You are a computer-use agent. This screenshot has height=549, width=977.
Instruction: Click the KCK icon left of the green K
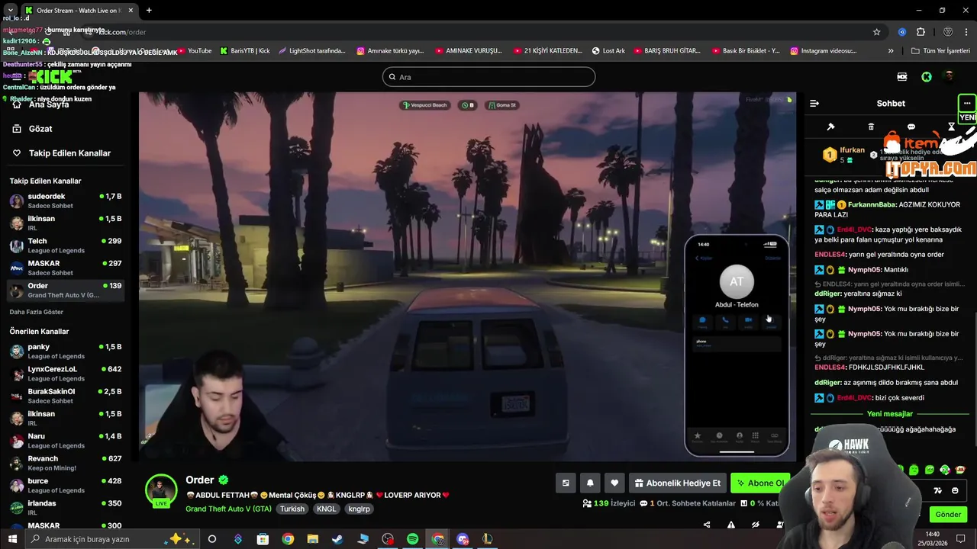click(x=902, y=77)
